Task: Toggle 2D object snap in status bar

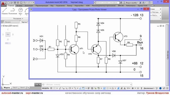Action: pos(84,88)
